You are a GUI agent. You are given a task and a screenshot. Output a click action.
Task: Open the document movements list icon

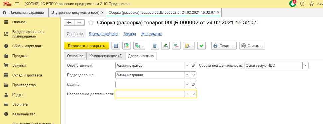pos(155,46)
